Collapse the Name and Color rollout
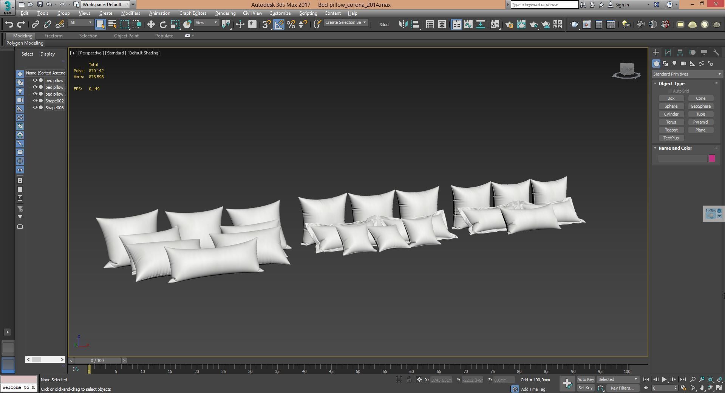The width and height of the screenshot is (725, 393). [x=655, y=148]
